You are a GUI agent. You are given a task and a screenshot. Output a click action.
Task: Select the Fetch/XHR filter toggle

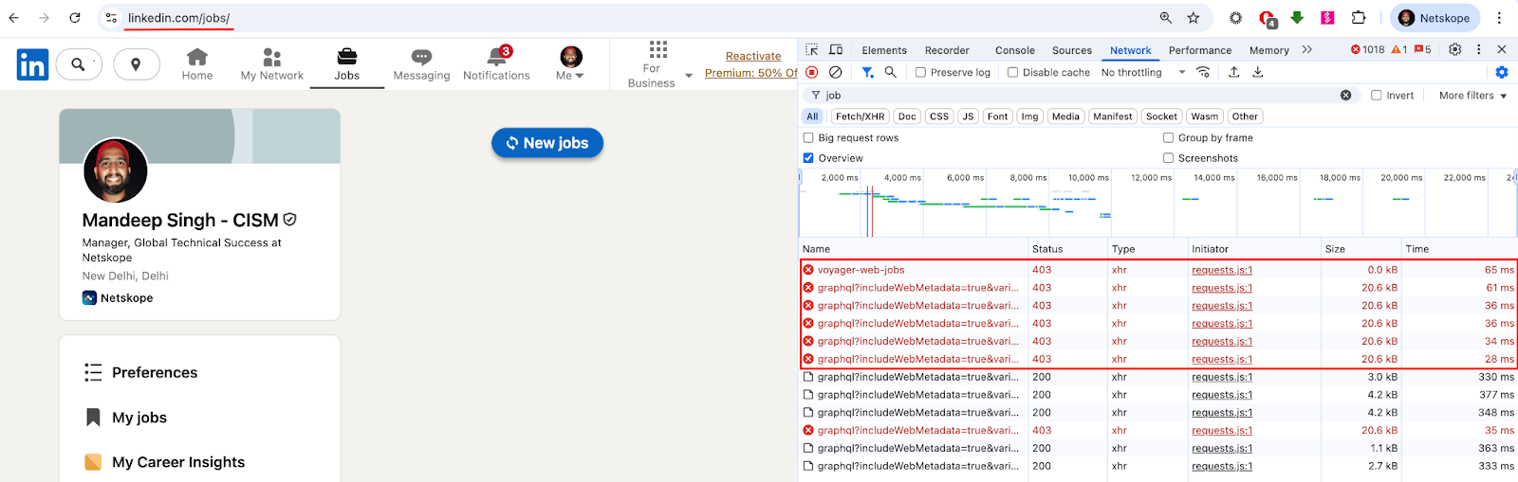click(860, 116)
